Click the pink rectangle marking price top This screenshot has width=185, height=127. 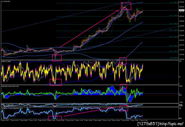[126, 6]
